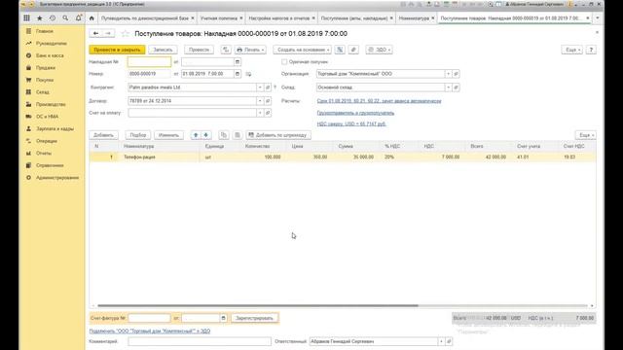
Task: Open the help question mark button
Action: [x=591, y=50]
